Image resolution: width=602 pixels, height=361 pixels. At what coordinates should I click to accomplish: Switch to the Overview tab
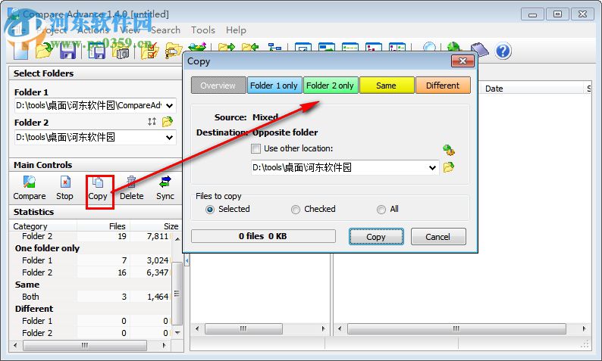tap(218, 86)
